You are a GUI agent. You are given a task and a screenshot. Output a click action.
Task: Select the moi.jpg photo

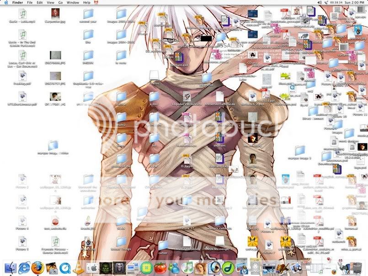click(252, 159)
